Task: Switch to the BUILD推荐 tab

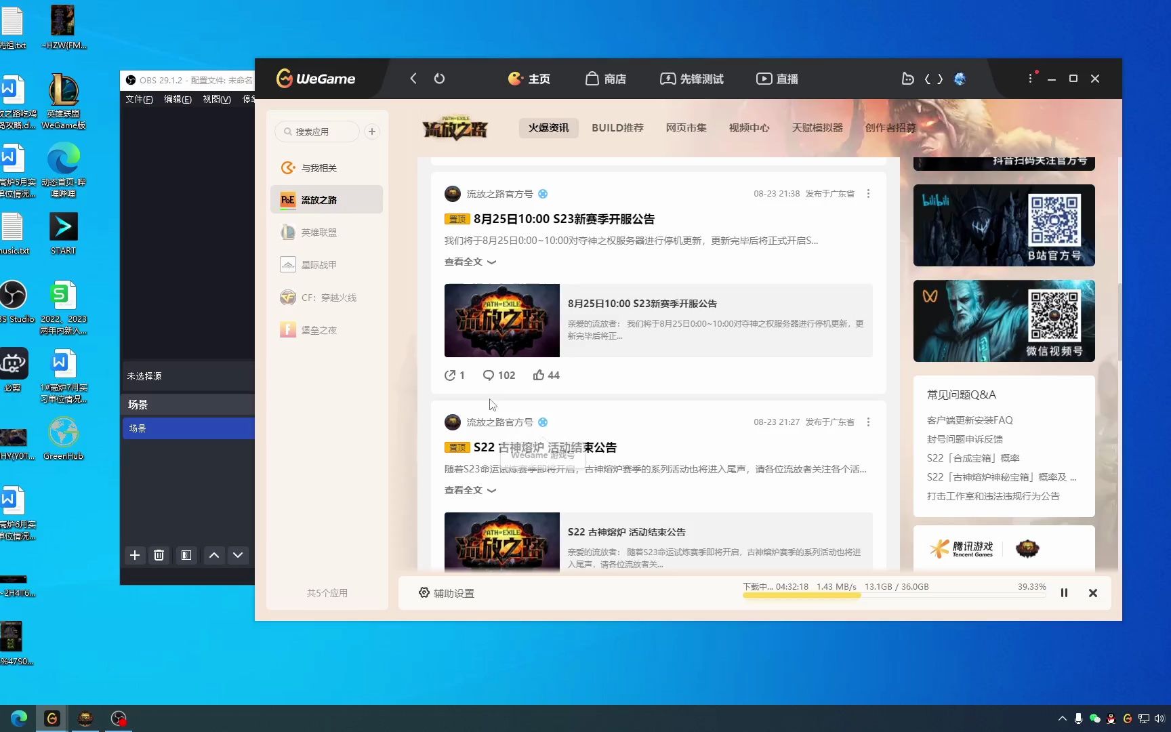Action: [x=617, y=128]
